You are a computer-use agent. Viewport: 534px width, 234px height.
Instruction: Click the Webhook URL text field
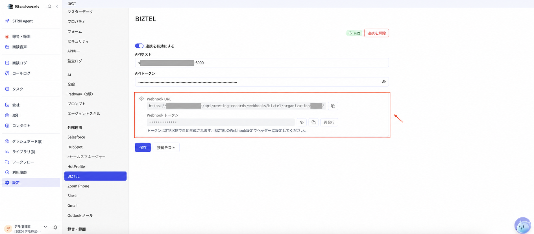(x=236, y=106)
